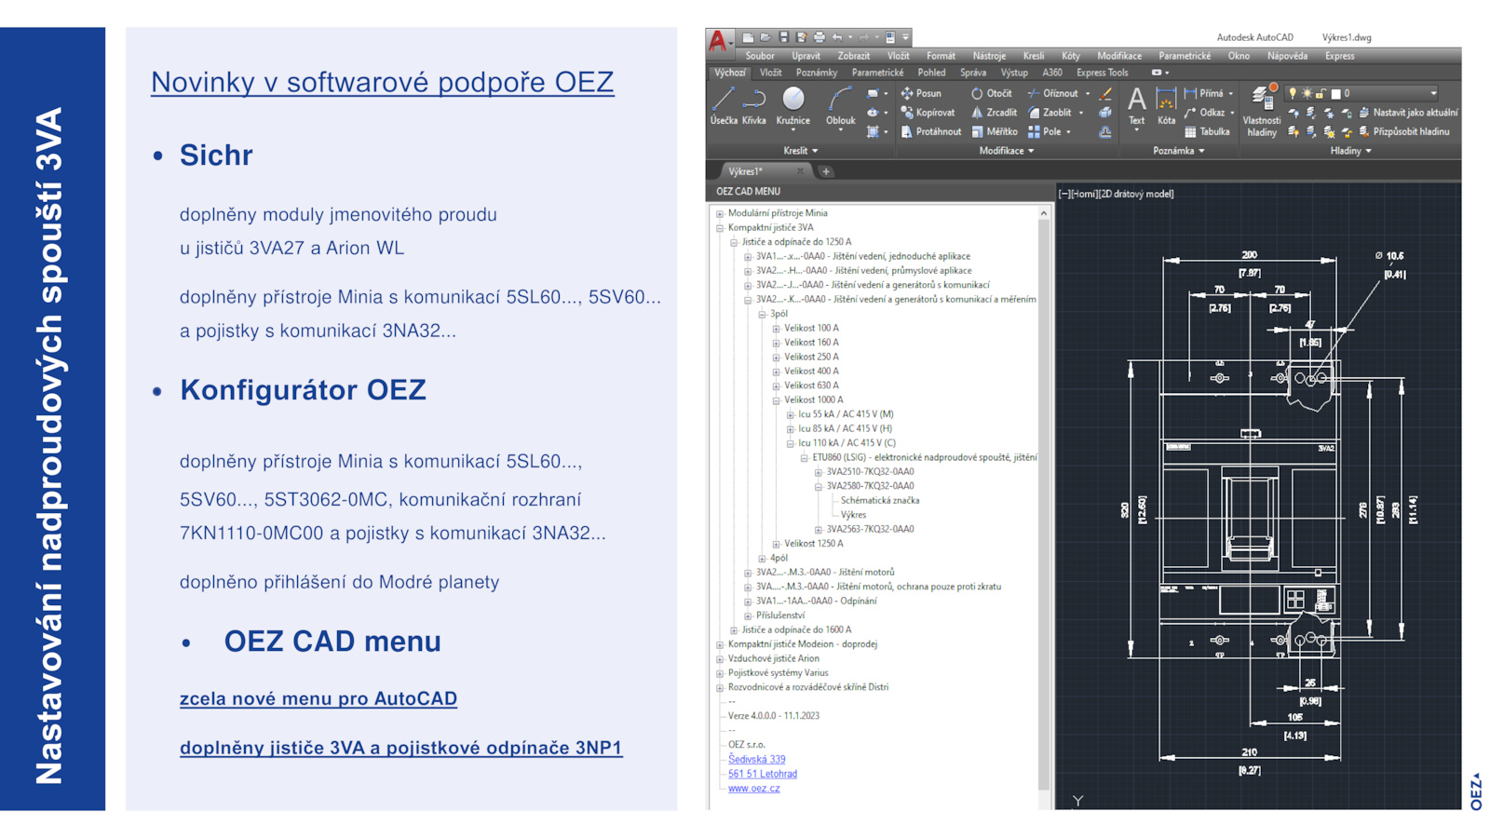Choose the Přímá linear dimension tool
Image resolution: width=1490 pixels, height=838 pixels.
click(x=1204, y=93)
